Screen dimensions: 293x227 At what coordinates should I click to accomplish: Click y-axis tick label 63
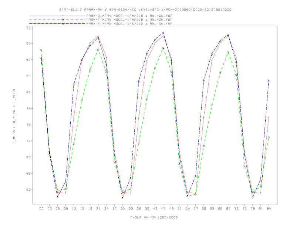[x=28, y=190]
